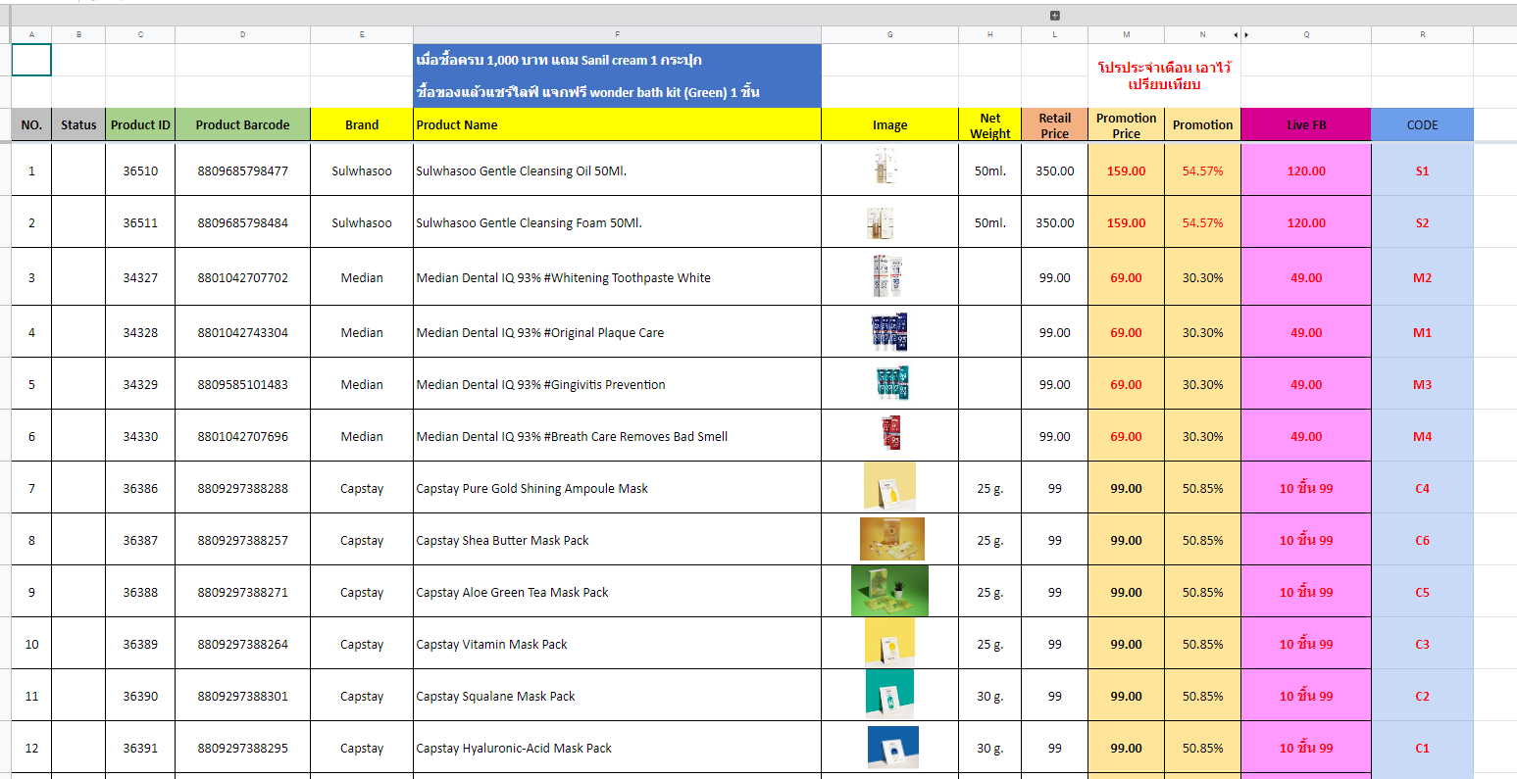Click the 'Status' header cell
This screenshot has height=779, width=1517.
(x=78, y=124)
